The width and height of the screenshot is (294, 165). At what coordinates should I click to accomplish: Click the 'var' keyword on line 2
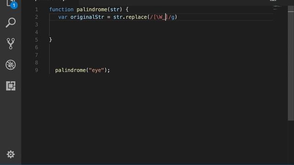tap(63, 17)
